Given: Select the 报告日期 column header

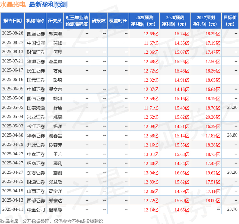Looking at the screenshot, I should click(x=12, y=21).
